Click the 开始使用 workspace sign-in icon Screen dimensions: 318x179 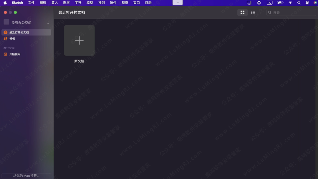pyautogui.click(x=5, y=54)
